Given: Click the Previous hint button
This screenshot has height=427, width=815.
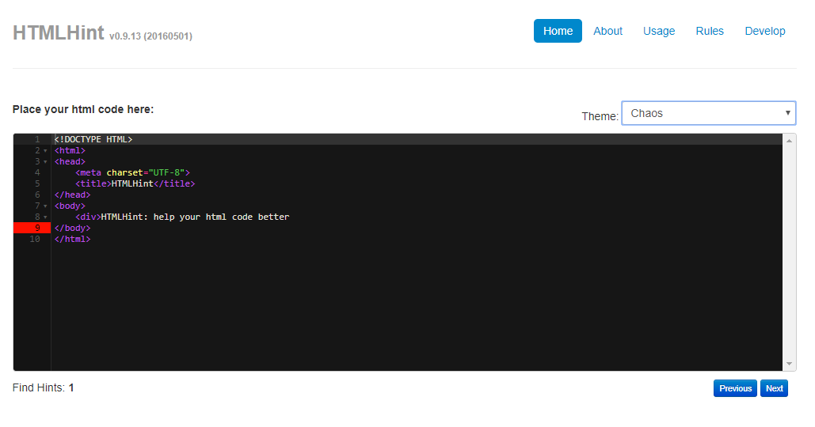Looking at the screenshot, I should 735,388.
